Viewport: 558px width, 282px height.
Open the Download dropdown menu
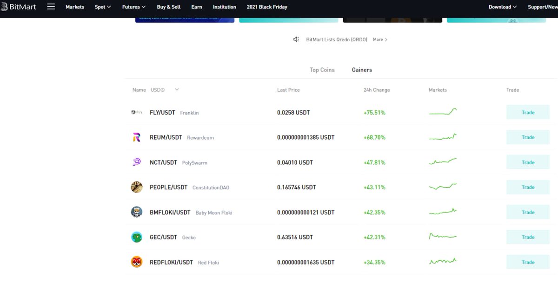point(503,7)
